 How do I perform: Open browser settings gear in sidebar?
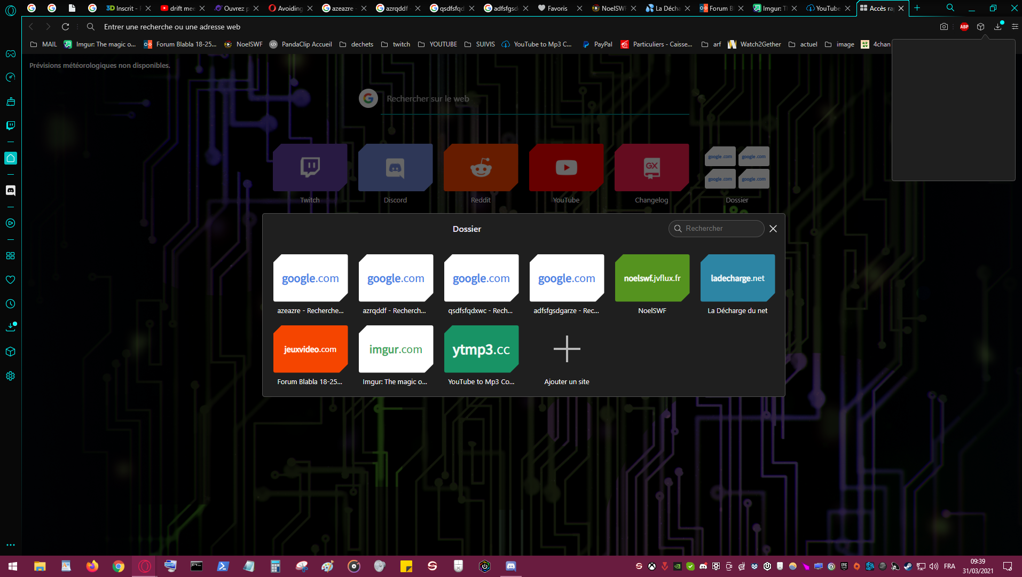(x=11, y=376)
